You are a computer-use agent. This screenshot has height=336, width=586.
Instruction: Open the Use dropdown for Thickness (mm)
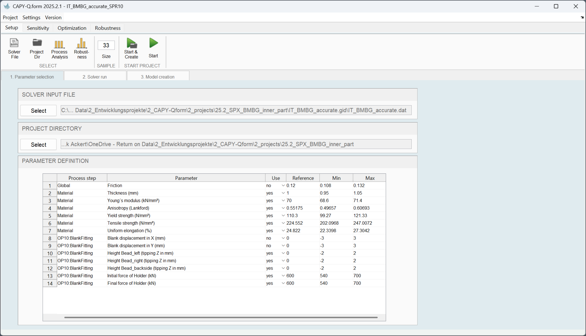pos(283,193)
